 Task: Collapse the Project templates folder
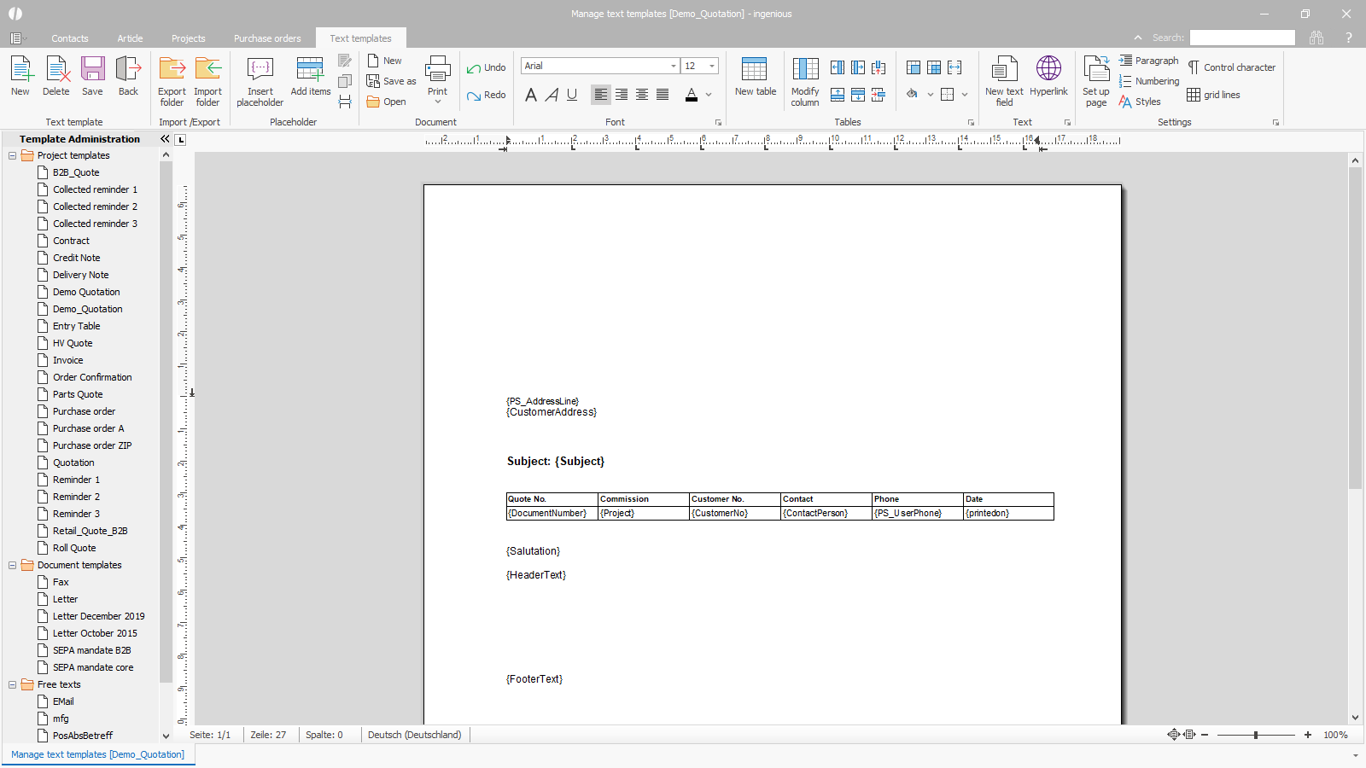[x=13, y=155]
